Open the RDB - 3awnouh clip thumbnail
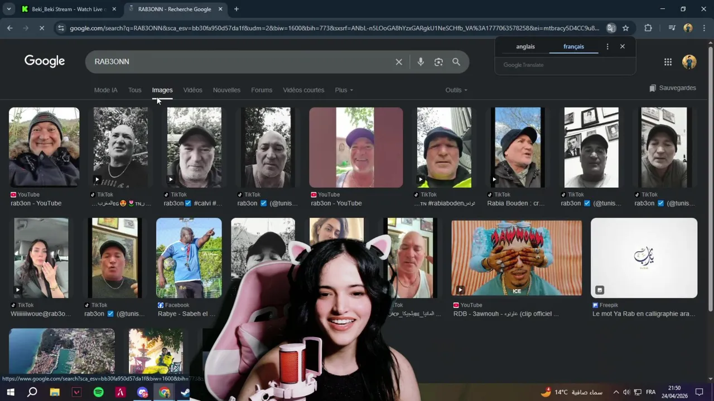714x401 pixels. point(517,258)
